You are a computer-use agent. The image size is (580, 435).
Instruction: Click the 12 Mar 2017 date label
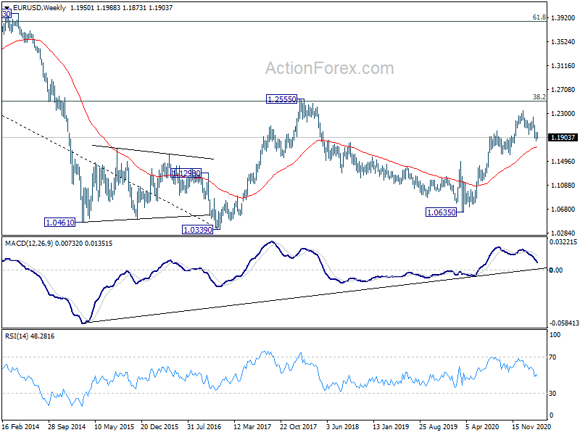(252, 427)
